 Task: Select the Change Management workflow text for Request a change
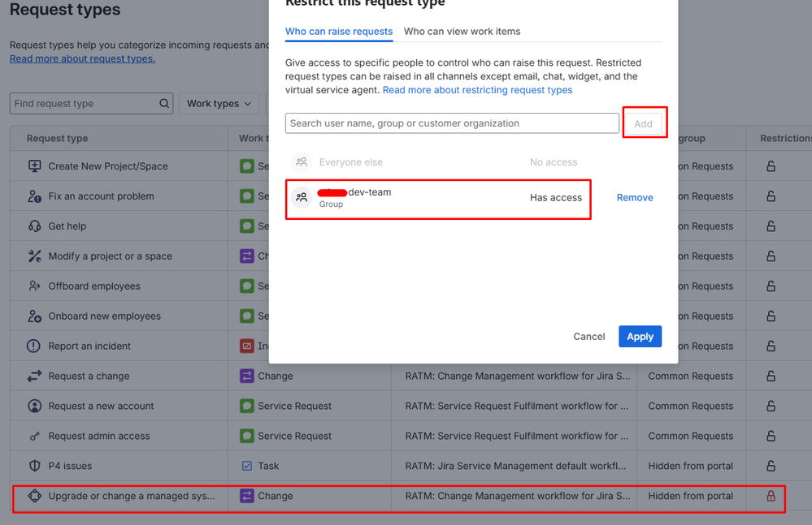click(x=518, y=376)
